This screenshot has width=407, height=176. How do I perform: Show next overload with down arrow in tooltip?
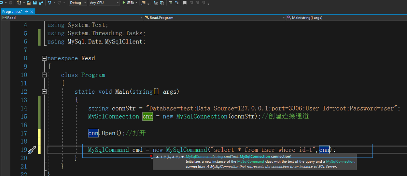182,157
